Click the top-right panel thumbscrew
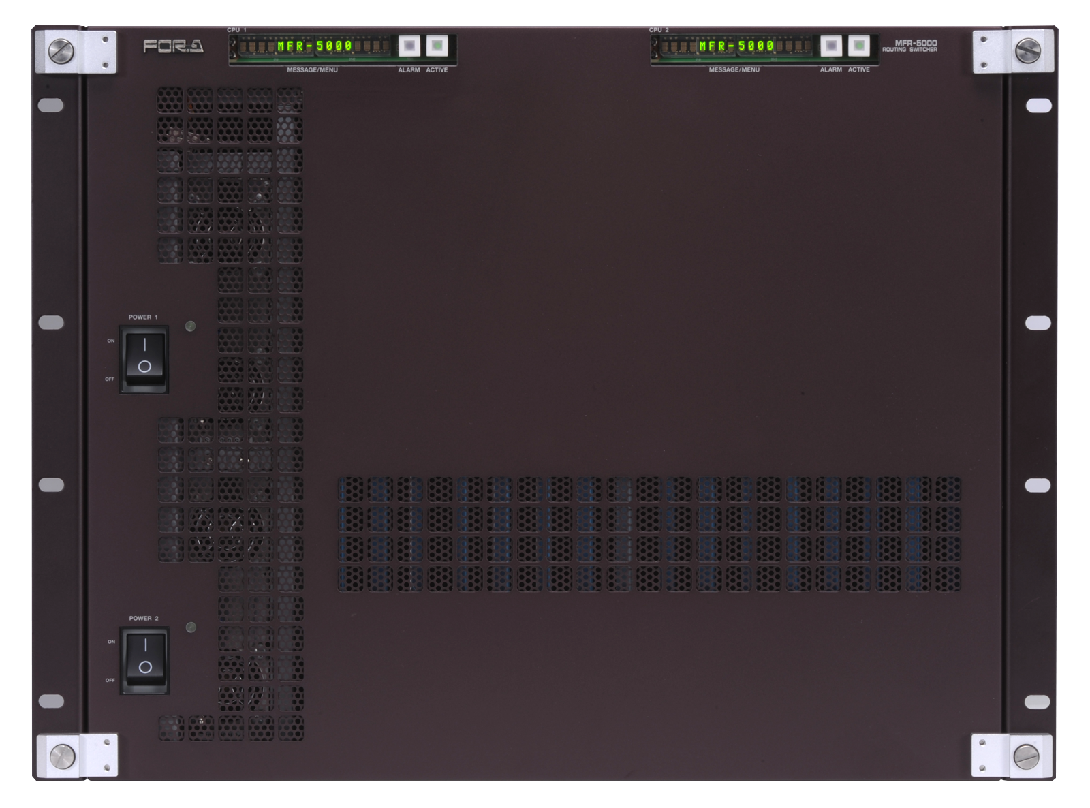The width and height of the screenshot is (1090, 808). tap(1028, 50)
